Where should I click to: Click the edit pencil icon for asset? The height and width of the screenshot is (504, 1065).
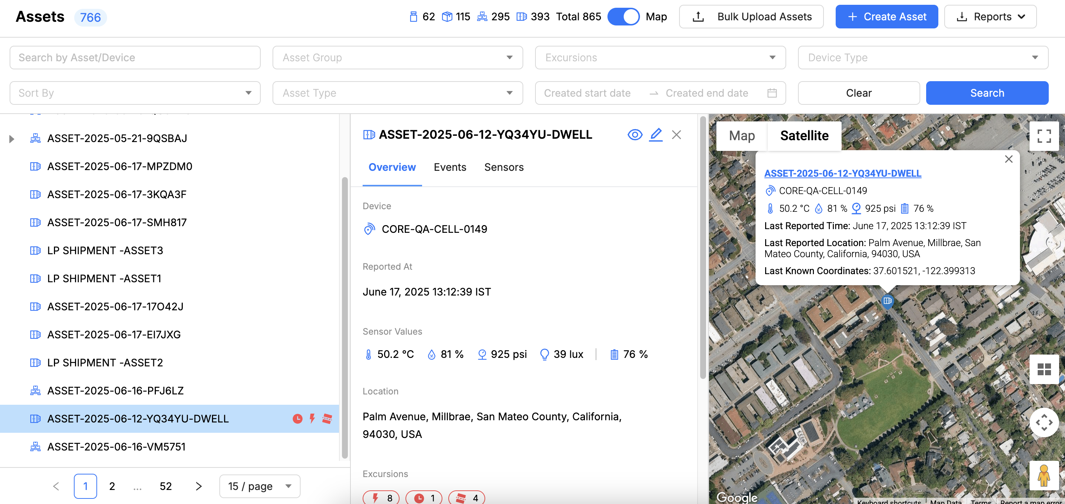point(655,135)
